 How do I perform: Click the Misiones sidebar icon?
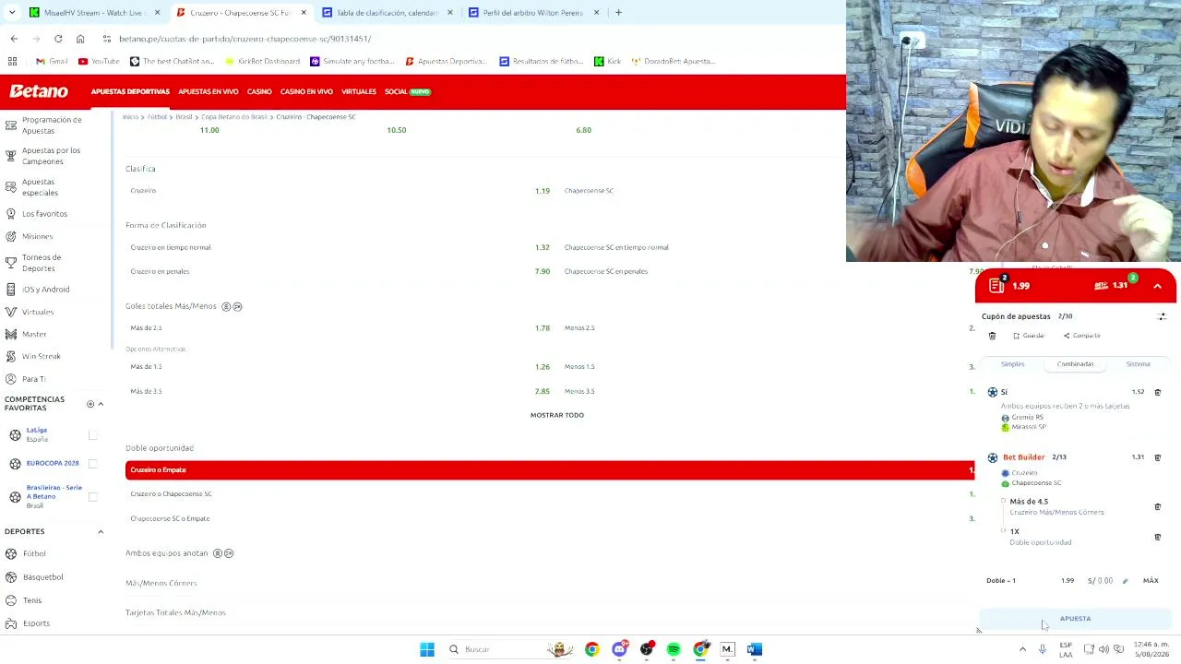pos(11,236)
